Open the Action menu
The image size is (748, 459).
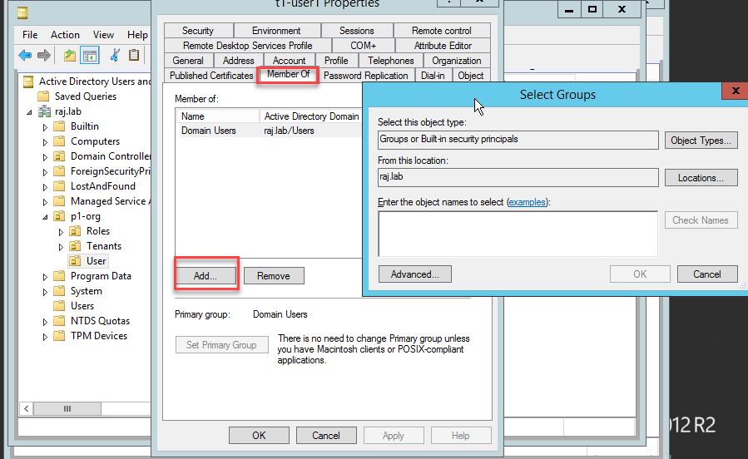pyautogui.click(x=66, y=35)
